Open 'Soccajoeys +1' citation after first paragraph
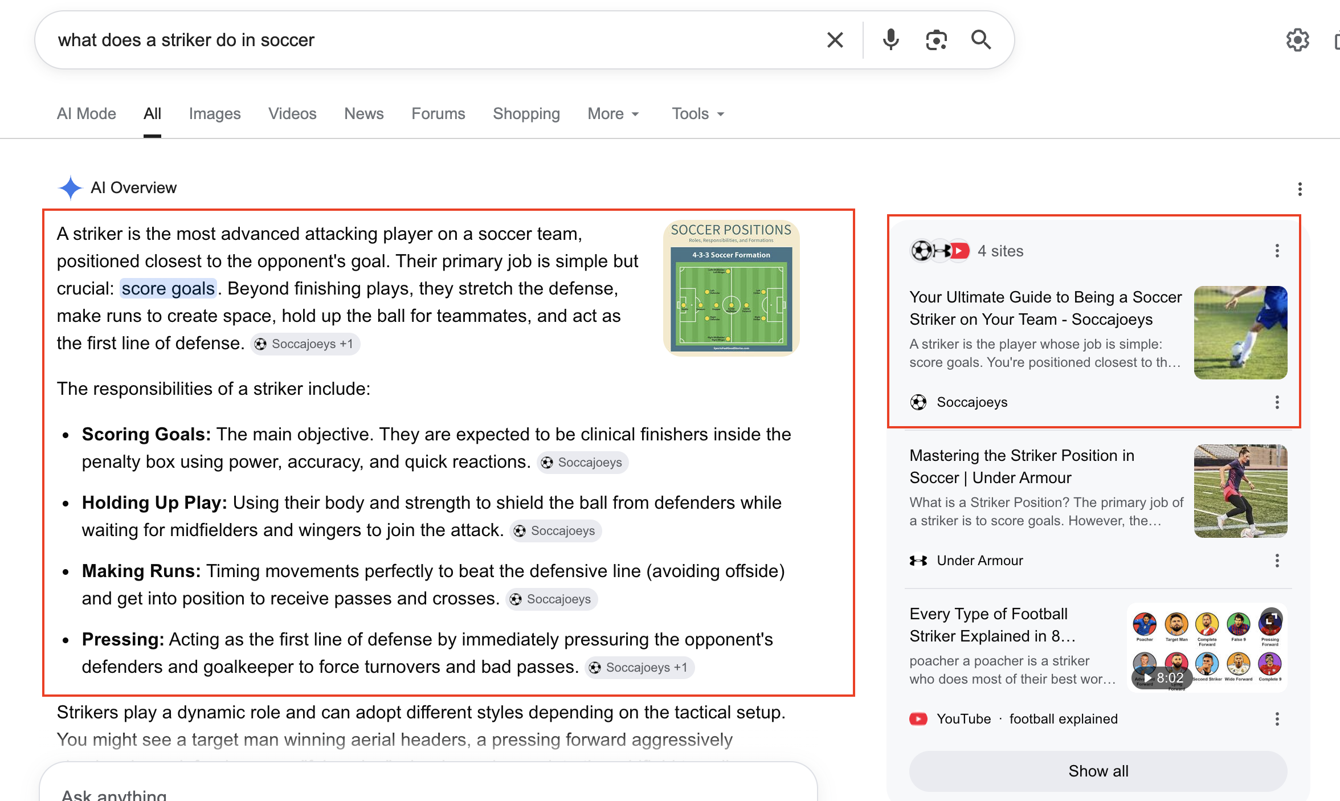The width and height of the screenshot is (1340, 801). (305, 344)
